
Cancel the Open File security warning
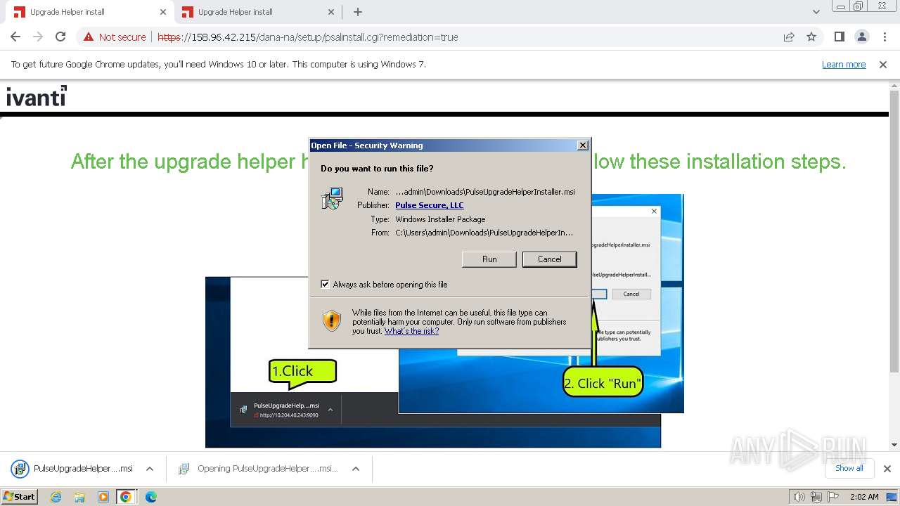pyautogui.click(x=549, y=259)
